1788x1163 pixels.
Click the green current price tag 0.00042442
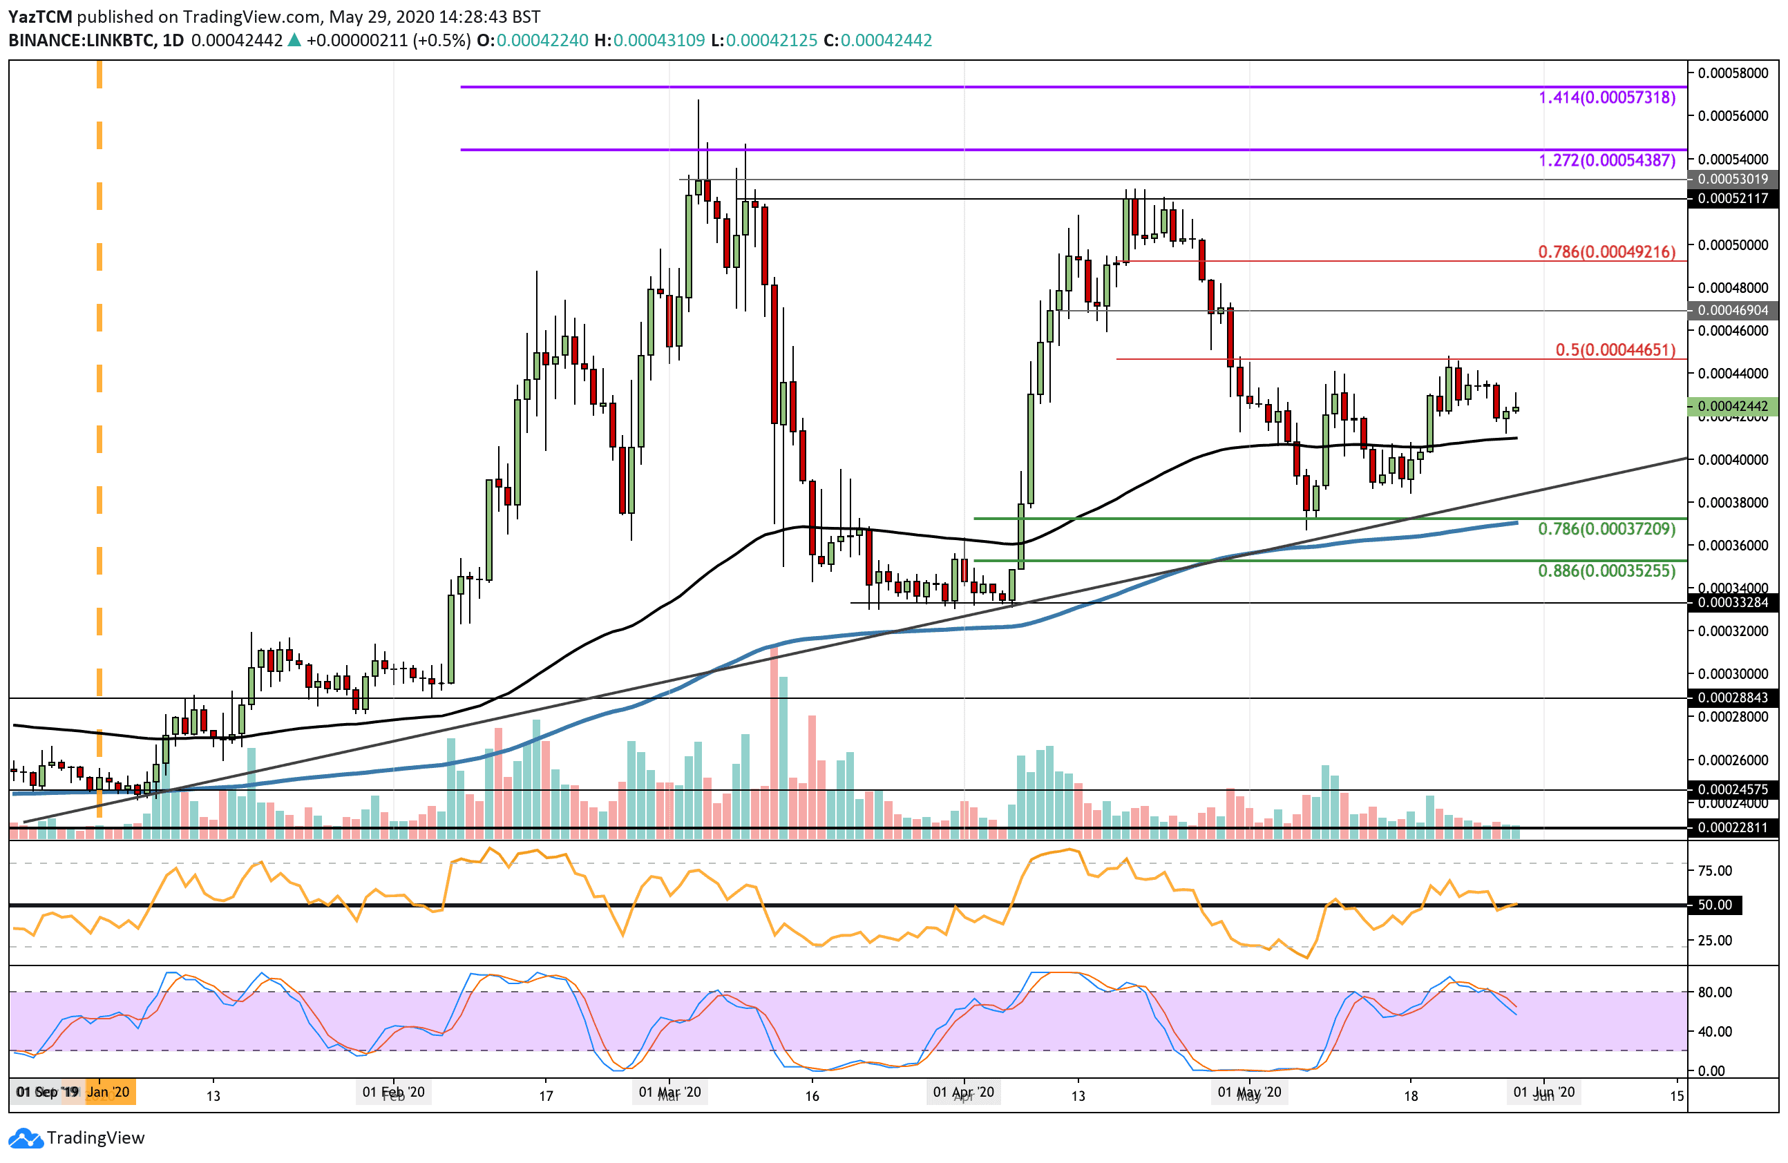1733,406
